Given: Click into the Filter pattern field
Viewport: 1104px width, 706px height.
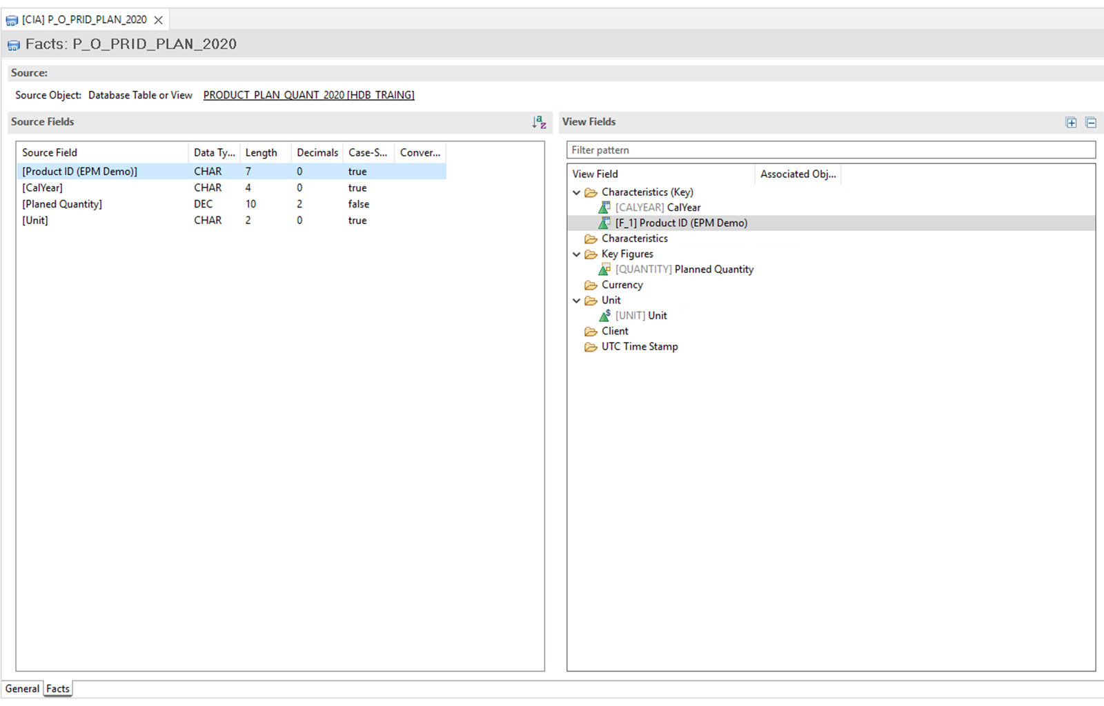Looking at the screenshot, I should point(831,150).
